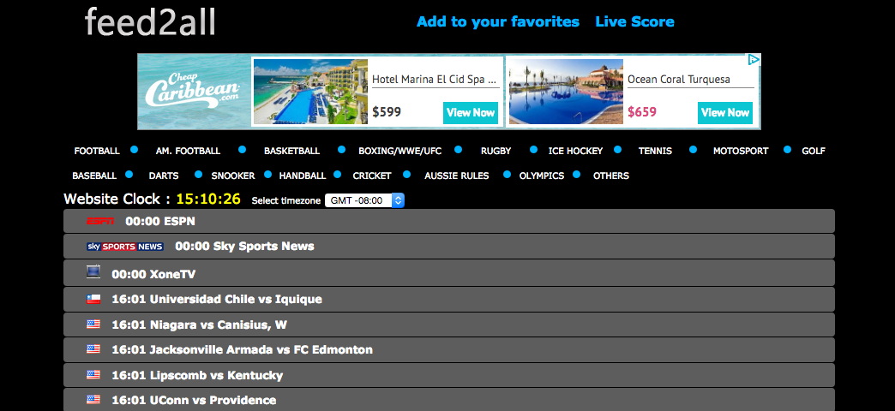Screen dimensions: 895x411
Task: Open Jacksonville Armada vs FC Edmonton match
Action: [448, 349]
